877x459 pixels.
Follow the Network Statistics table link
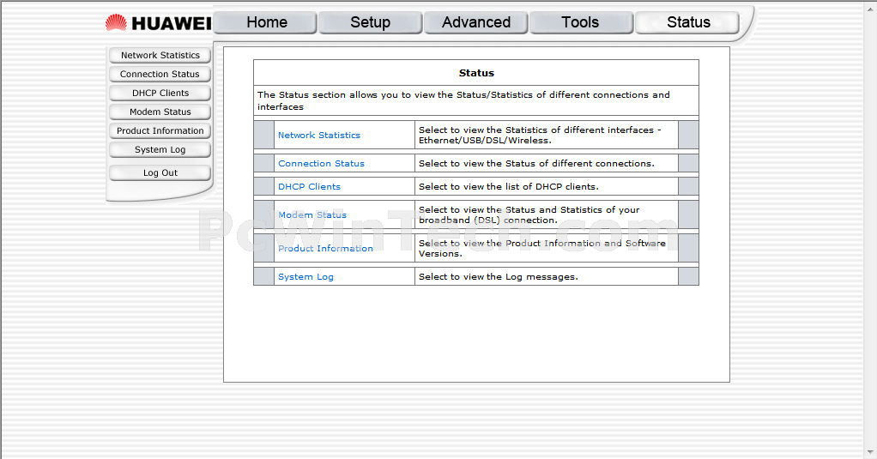click(x=319, y=136)
